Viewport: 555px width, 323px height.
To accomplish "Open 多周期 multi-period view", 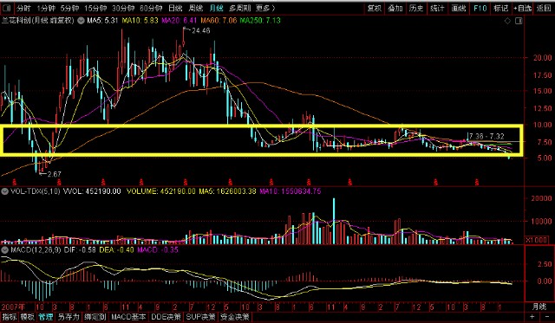I will 239,8.
